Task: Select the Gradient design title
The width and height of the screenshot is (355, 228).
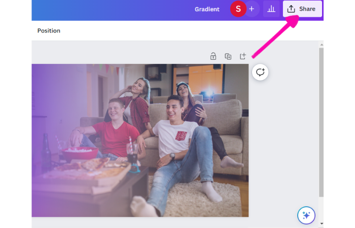Action: pyautogui.click(x=207, y=9)
